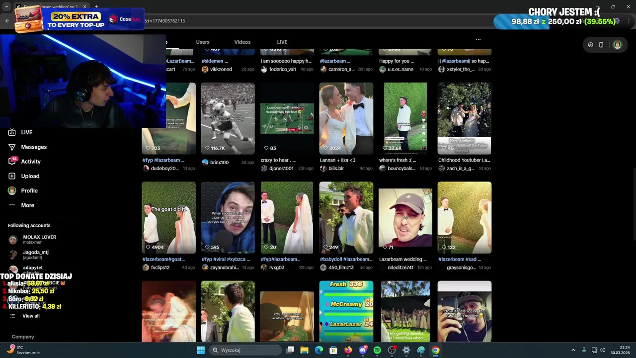
Task: Open Activity notifications in sidebar
Action: pyautogui.click(x=24, y=162)
